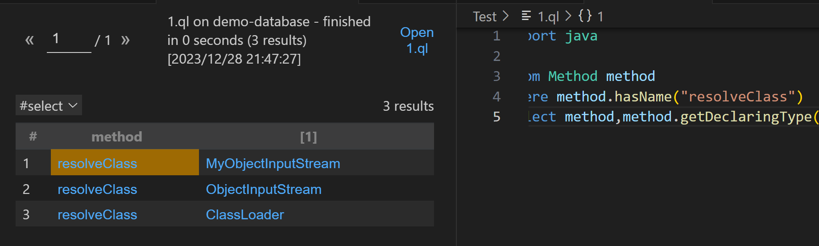The width and height of the screenshot is (819, 246).
Task: Open resolveClass link in row 3
Action: pos(97,214)
